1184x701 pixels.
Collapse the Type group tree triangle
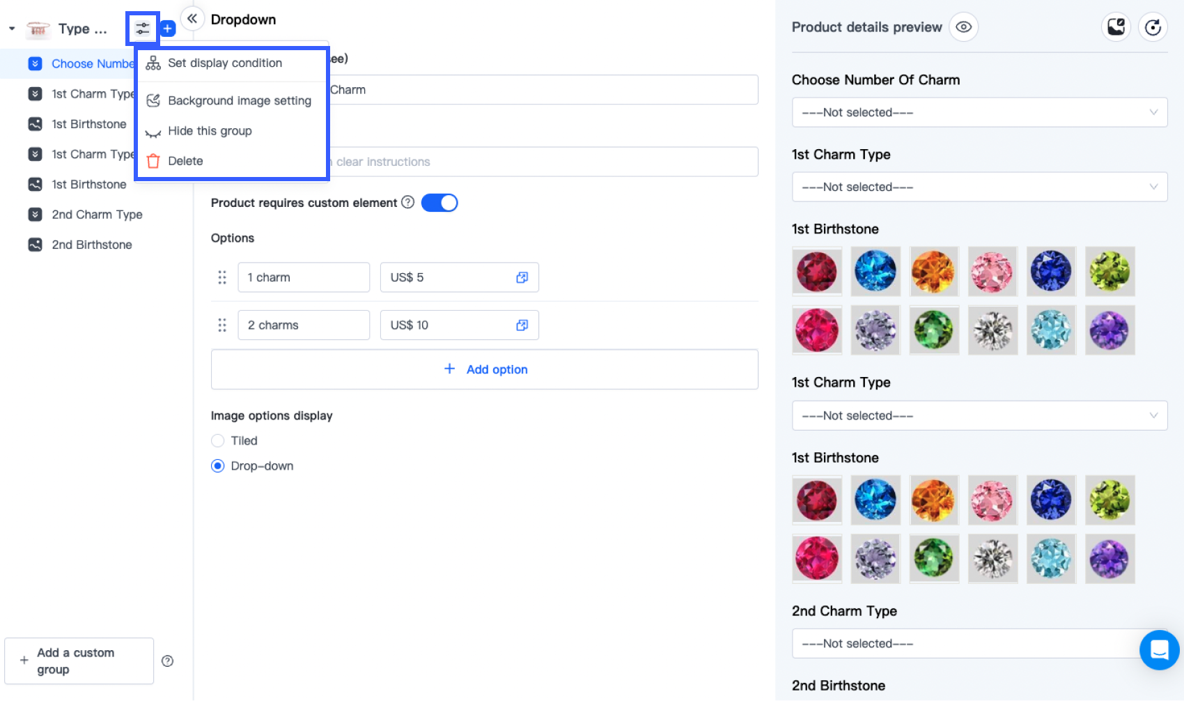click(10, 28)
